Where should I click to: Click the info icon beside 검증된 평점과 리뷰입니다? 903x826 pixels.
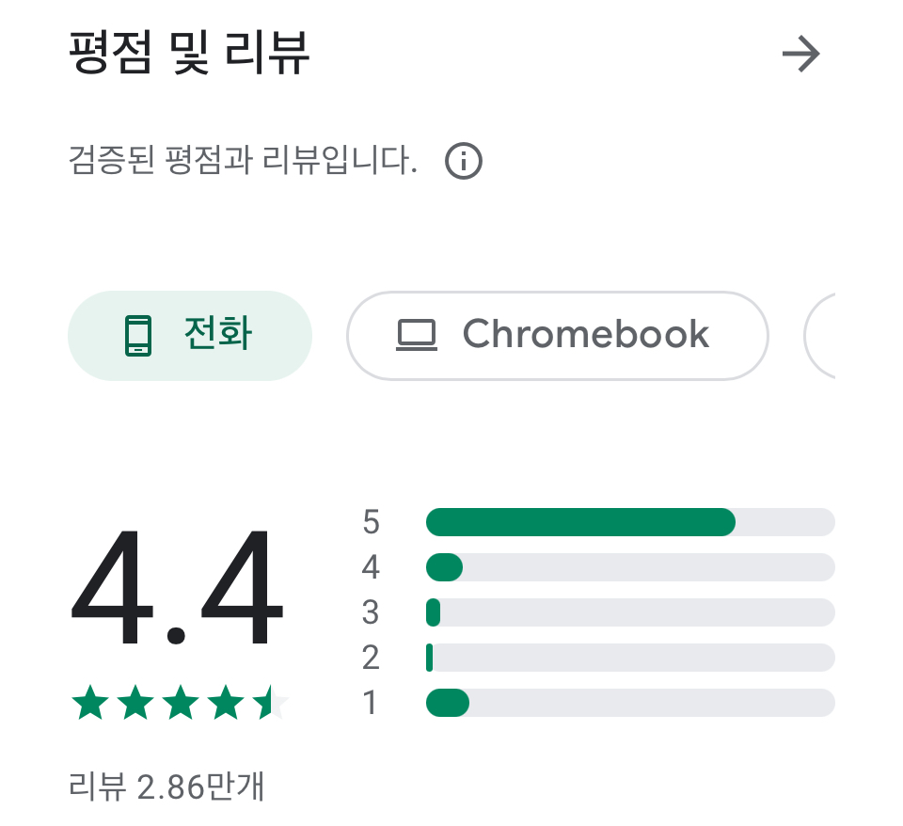tap(464, 161)
